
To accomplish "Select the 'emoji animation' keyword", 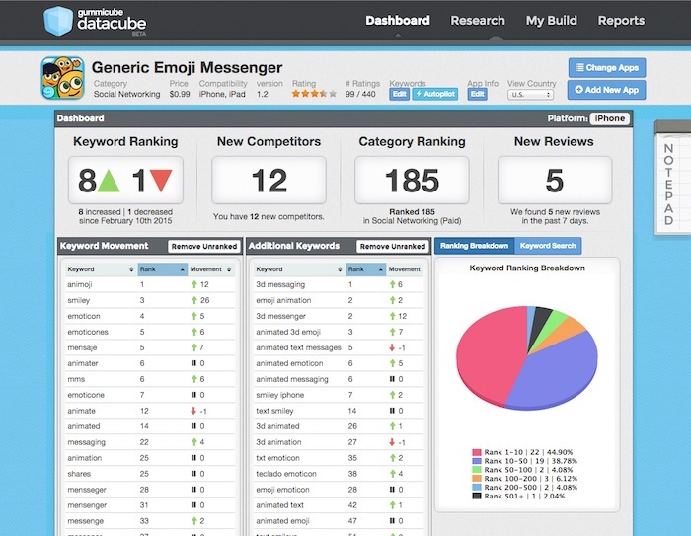I will (x=283, y=300).
